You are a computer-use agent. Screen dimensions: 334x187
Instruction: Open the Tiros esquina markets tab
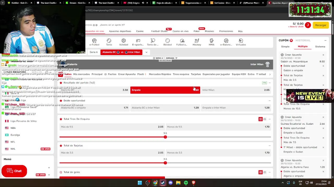click(x=181, y=74)
